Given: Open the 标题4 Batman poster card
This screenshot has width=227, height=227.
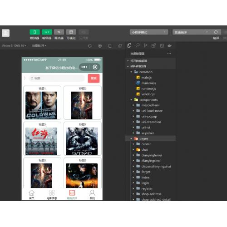Looking at the screenshot, I should coord(83,138).
